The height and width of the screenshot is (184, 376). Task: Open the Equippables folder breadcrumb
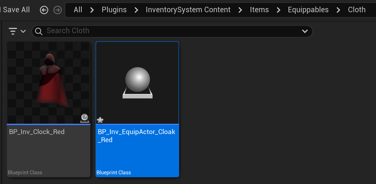pyautogui.click(x=308, y=10)
